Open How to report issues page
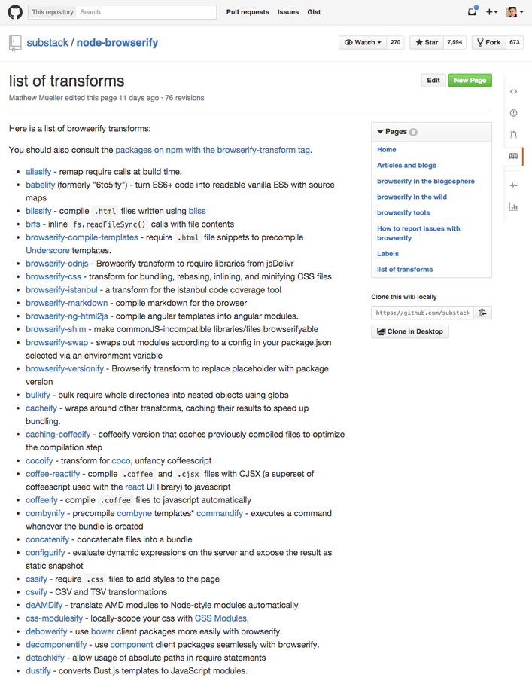Viewport: 532px width, 678px height. coord(418,233)
